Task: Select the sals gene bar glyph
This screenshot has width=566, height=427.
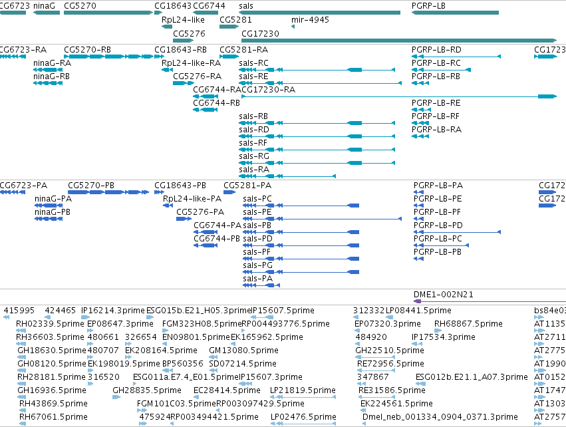Action: click(319, 13)
